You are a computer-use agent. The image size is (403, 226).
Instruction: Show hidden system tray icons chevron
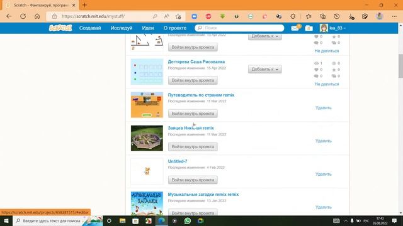click(346, 220)
